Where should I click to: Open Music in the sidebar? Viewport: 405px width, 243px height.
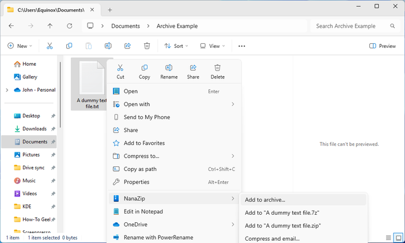tap(29, 180)
